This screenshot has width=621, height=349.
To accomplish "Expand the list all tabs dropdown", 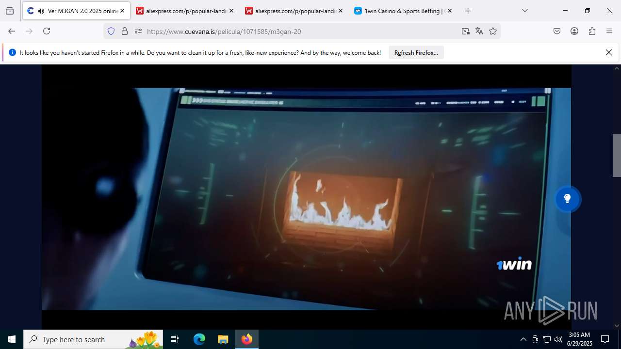I will click(525, 11).
